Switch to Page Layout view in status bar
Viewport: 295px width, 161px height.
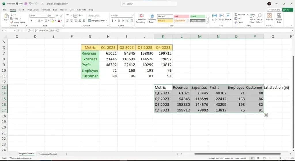click(x=258, y=158)
